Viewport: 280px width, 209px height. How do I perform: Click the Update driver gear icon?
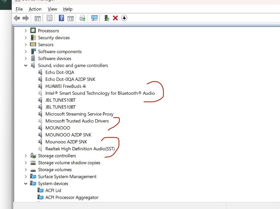coord(82,18)
